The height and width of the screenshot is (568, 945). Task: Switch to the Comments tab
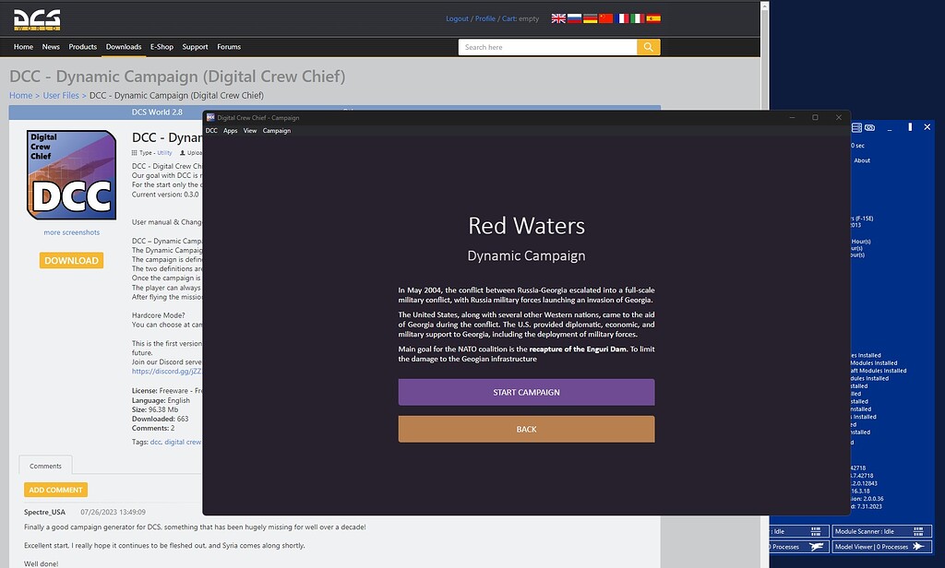[44, 466]
